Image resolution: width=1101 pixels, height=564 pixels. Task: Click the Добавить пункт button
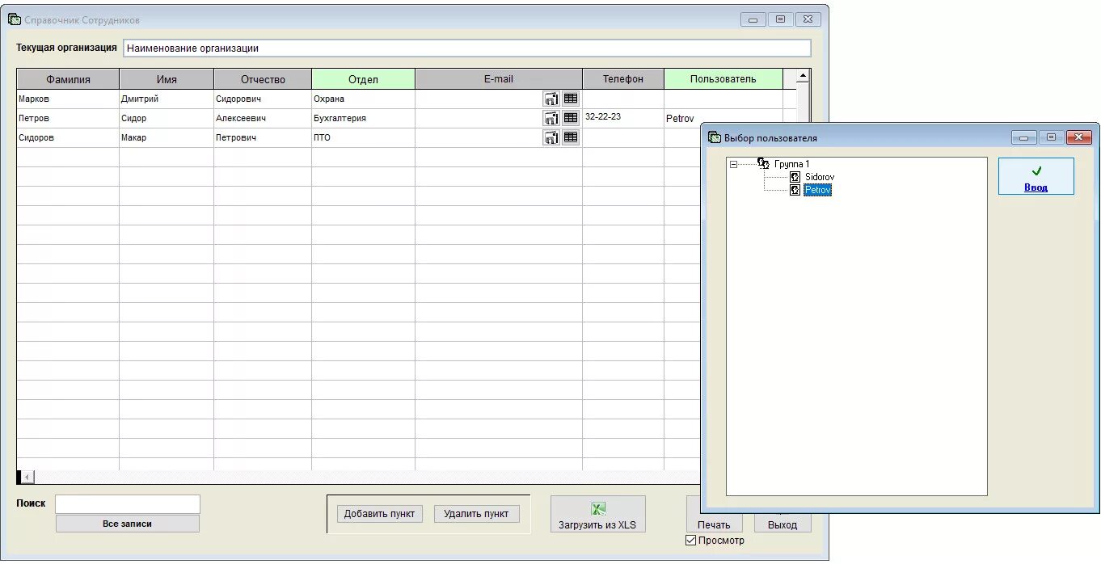point(379,514)
